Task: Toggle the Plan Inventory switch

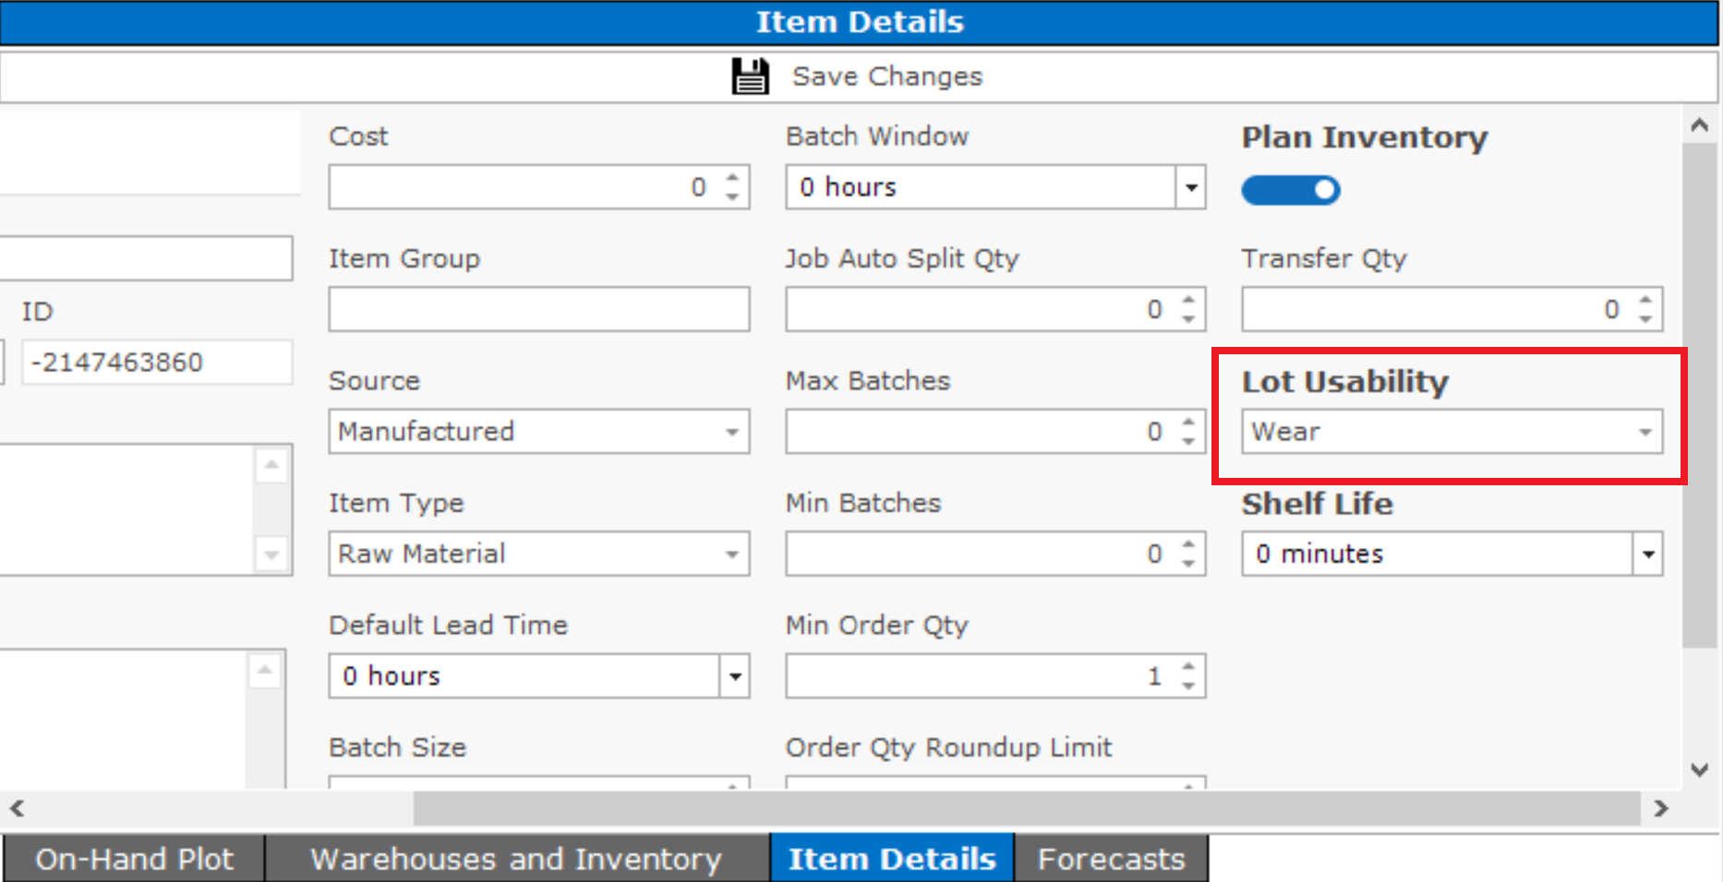Action: coord(1290,190)
